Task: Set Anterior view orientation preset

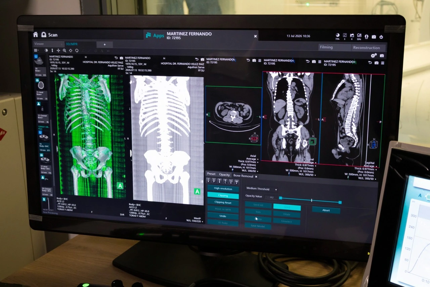Action: (x=209, y=181)
